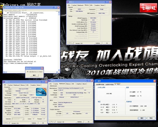The image size is (158, 127).
Task: Click the BIOS Date 09/11/2010 field
Action: click(x=74, y=107)
